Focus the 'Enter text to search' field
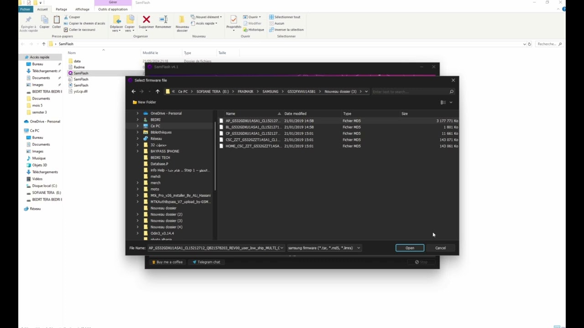This screenshot has width=584, height=328. click(410, 92)
